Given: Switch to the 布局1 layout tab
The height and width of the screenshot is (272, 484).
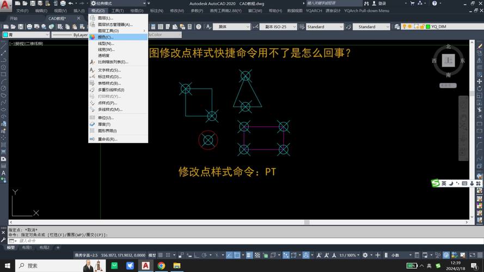Looking at the screenshot, I should coord(27,248).
